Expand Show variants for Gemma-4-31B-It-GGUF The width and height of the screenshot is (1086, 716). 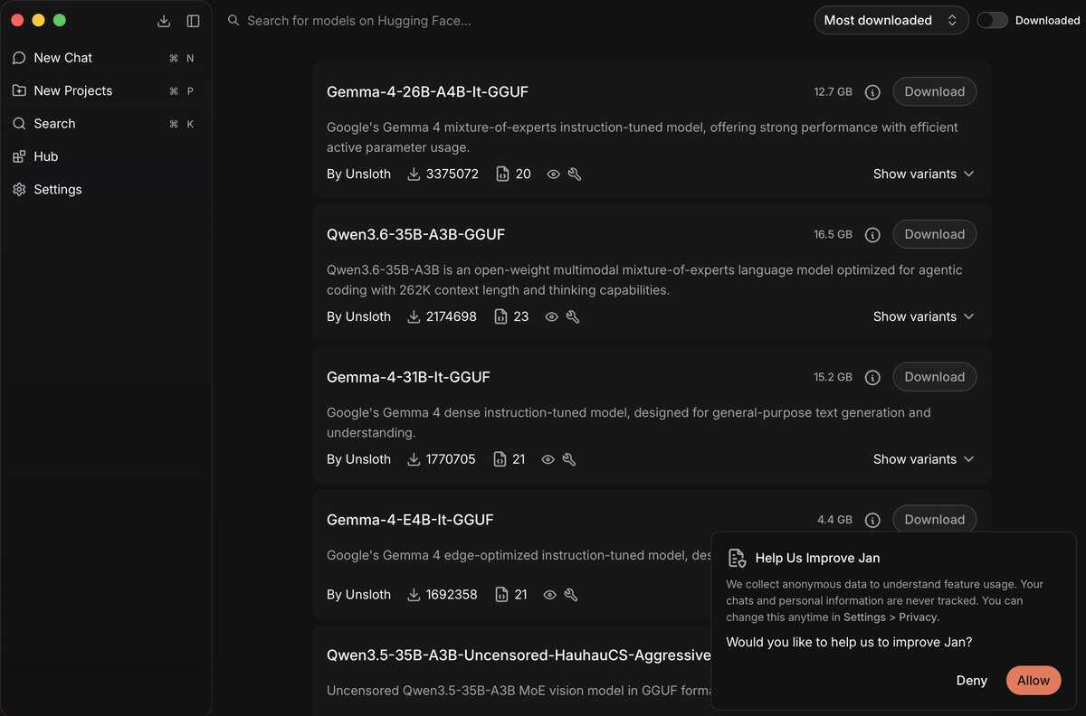(923, 459)
